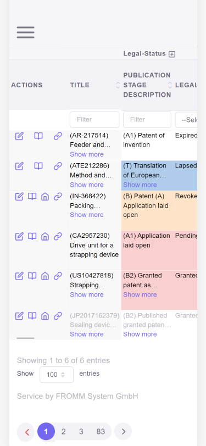Sort table by Title column
Screen dimensions: 206x446
pos(118,85)
